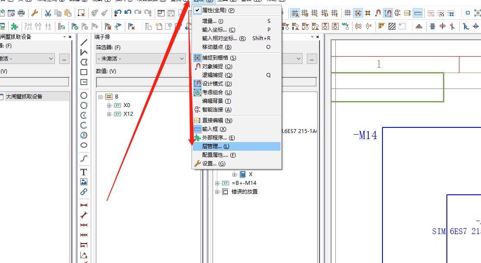The height and width of the screenshot is (263, 481).
Task: Click the insert image tool
Action: pos(84,182)
